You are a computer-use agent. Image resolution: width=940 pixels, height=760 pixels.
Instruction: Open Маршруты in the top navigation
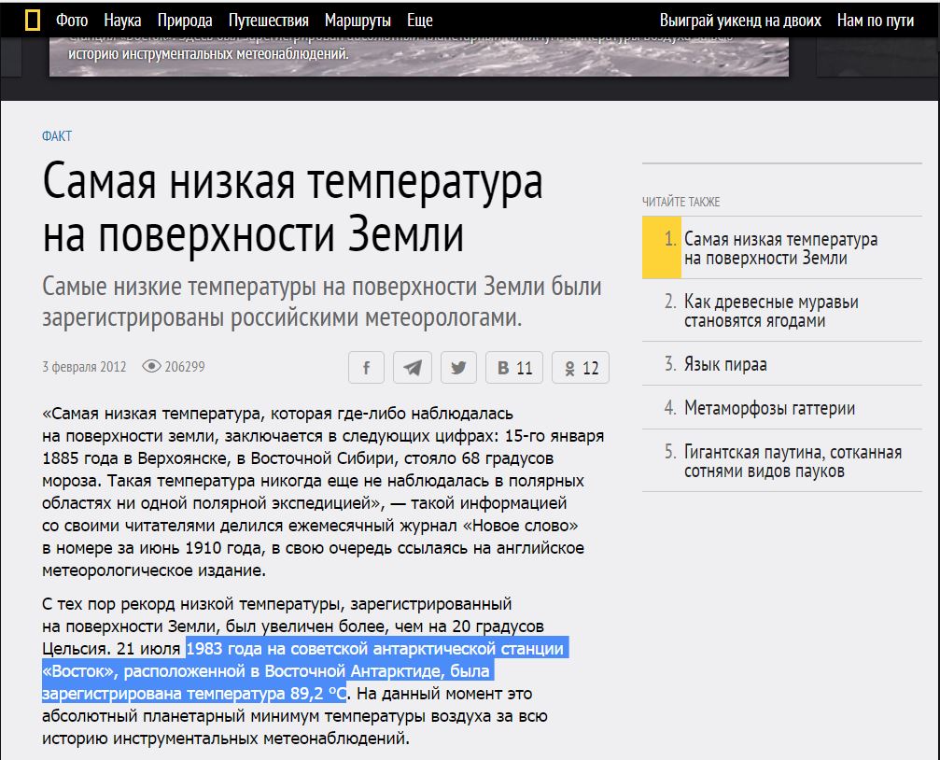click(358, 21)
